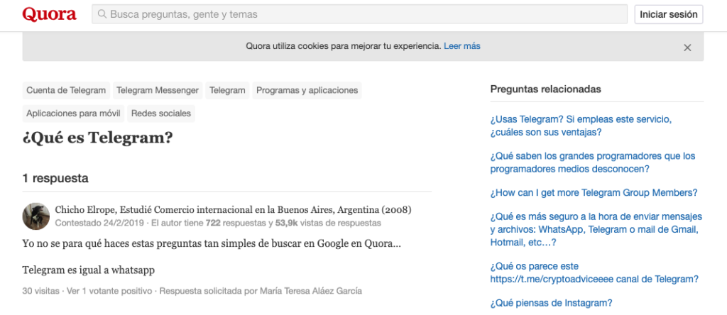
Task: Focus the Busca preguntas search field
Action: [359, 14]
